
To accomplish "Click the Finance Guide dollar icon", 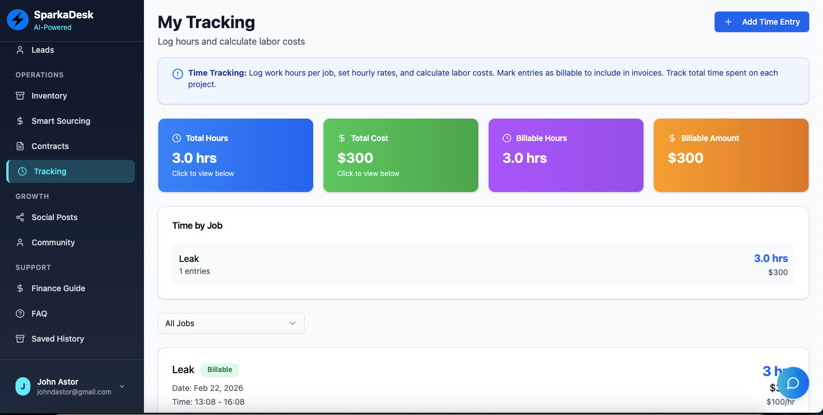I will 20,288.
